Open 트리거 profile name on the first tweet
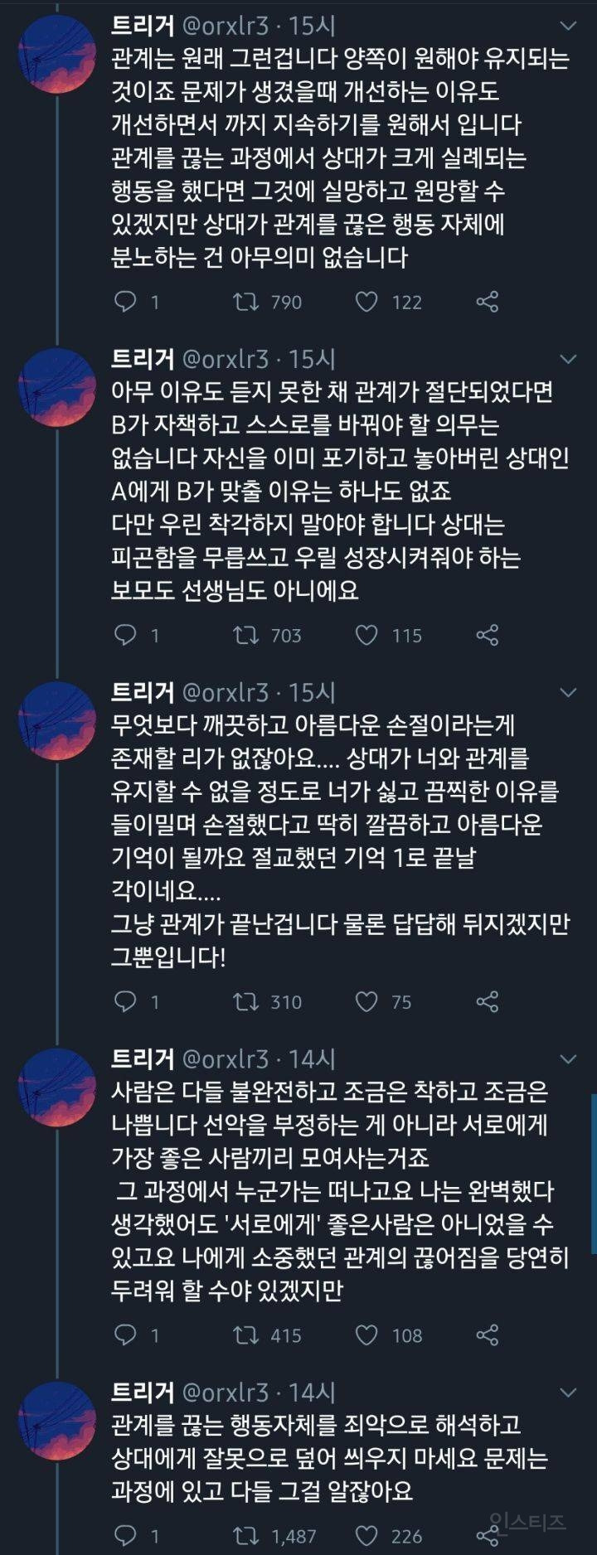Viewport: 597px width, 1555px height. coord(143,26)
